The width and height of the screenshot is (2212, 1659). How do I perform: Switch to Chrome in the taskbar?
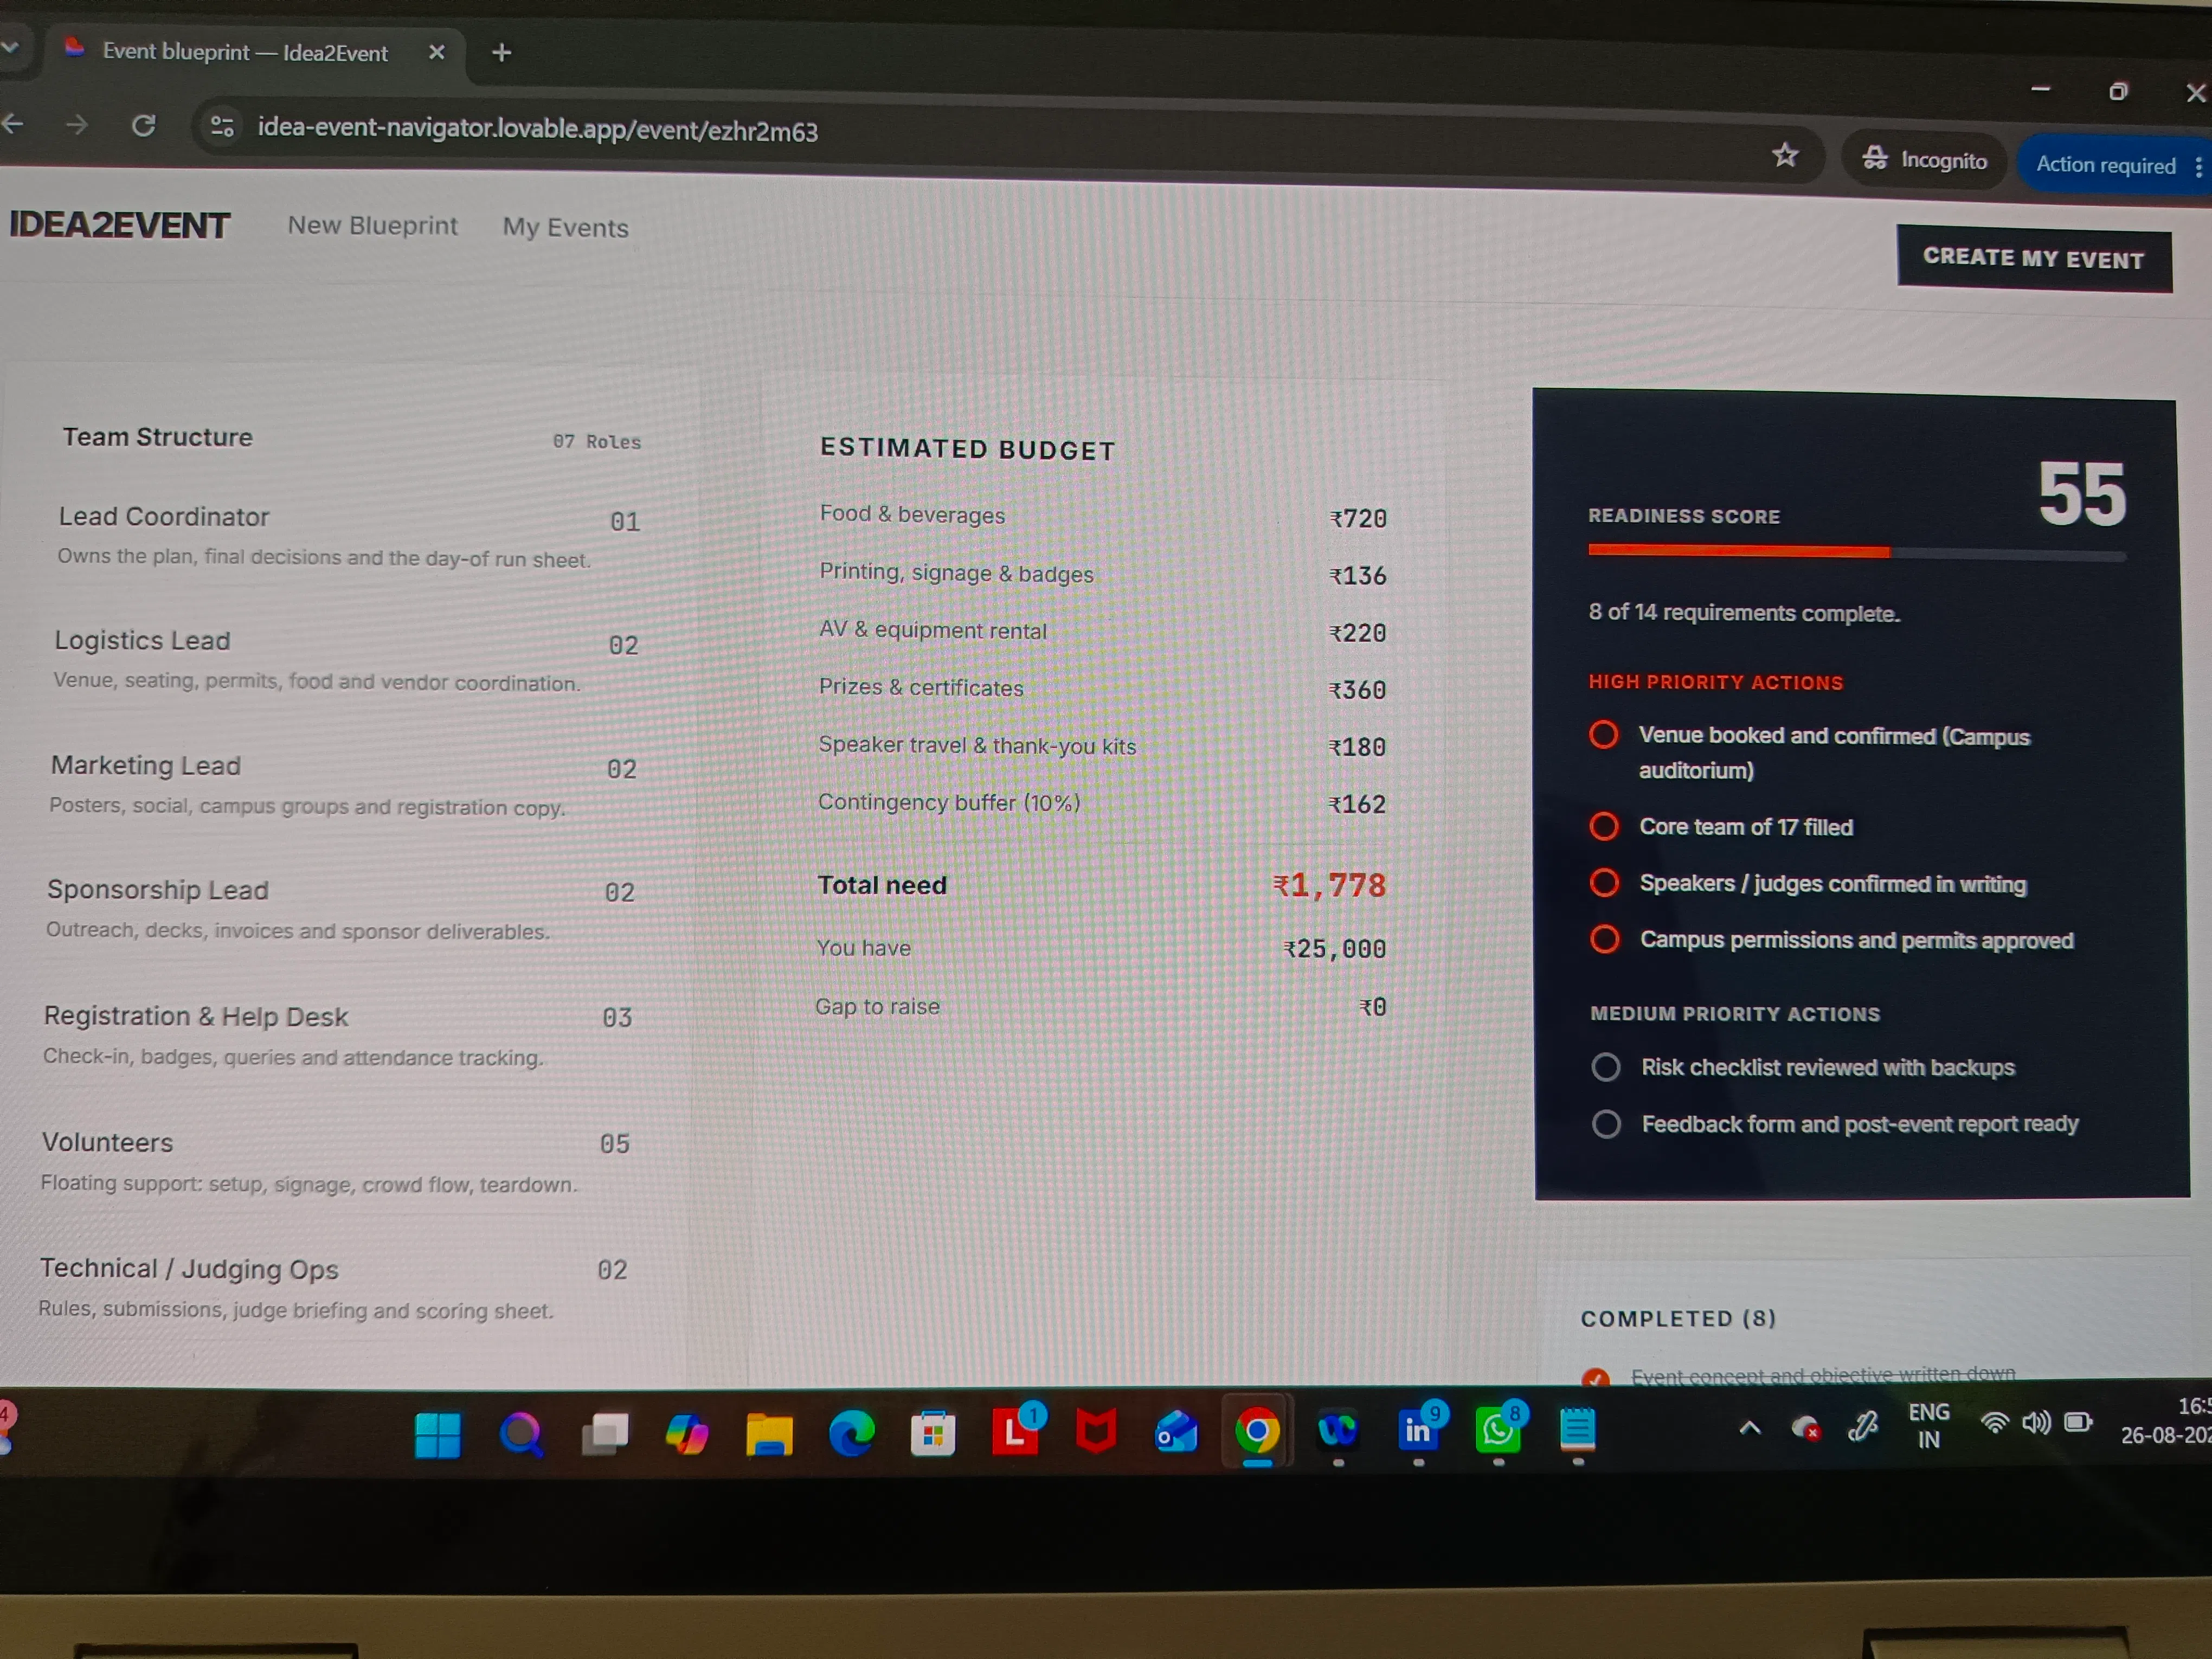[x=1257, y=1432]
